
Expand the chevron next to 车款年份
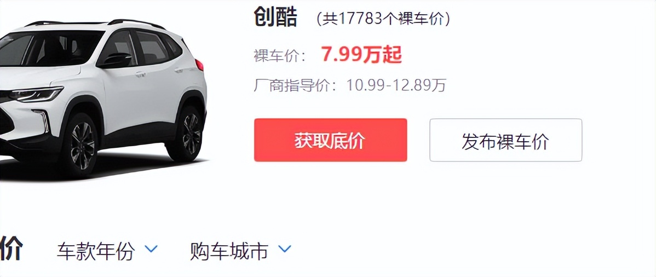coord(151,250)
